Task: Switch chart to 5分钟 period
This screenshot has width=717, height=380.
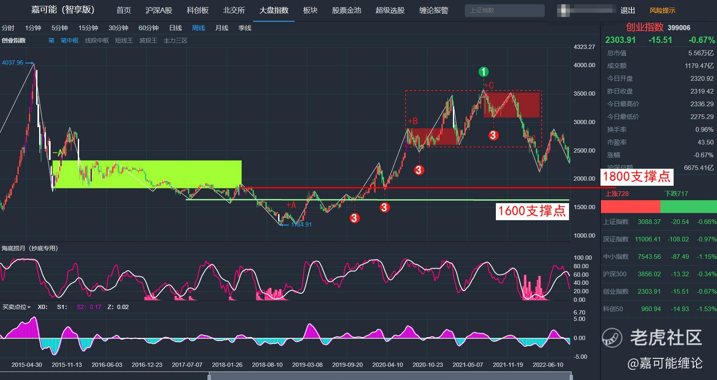Action: click(x=60, y=28)
